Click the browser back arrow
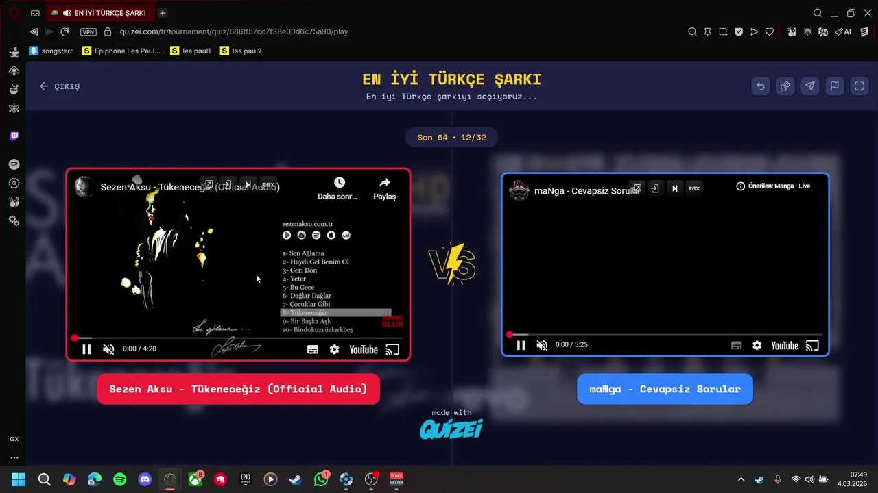The width and height of the screenshot is (878, 493). [x=34, y=31]
